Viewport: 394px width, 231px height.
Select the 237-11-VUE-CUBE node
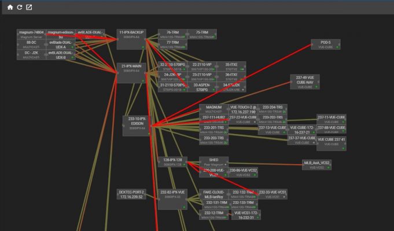(332, 119)
